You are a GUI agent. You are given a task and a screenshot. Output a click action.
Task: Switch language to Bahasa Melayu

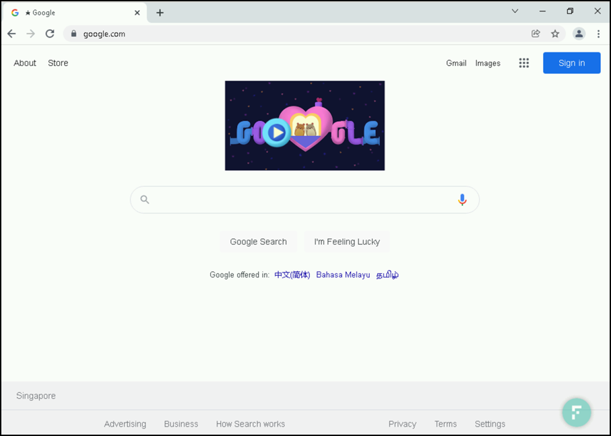(343, 275)
